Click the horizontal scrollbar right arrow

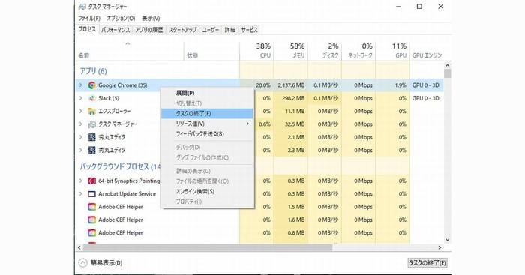[x=440, y=247]
